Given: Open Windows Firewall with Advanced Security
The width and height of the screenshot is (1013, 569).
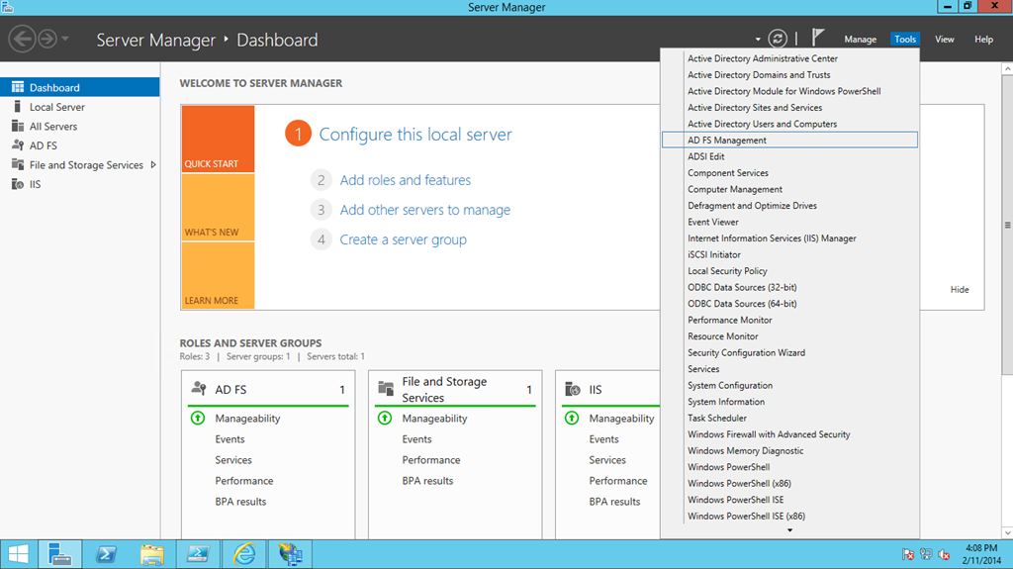Looking at the screenshot, I should tap(789, 434).
